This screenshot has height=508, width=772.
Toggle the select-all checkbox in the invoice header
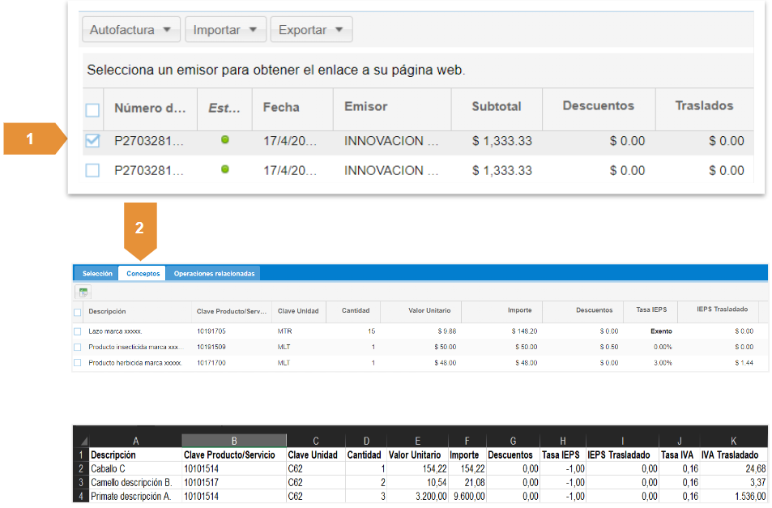(x=93, y=109)
